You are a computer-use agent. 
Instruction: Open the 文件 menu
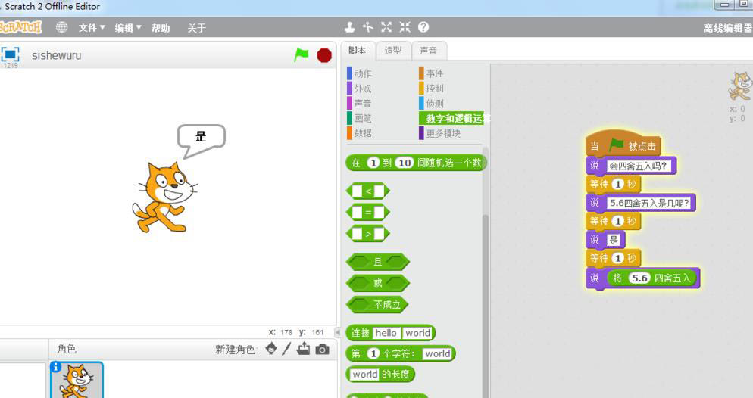pyautogui.click(x=92, y=28)
